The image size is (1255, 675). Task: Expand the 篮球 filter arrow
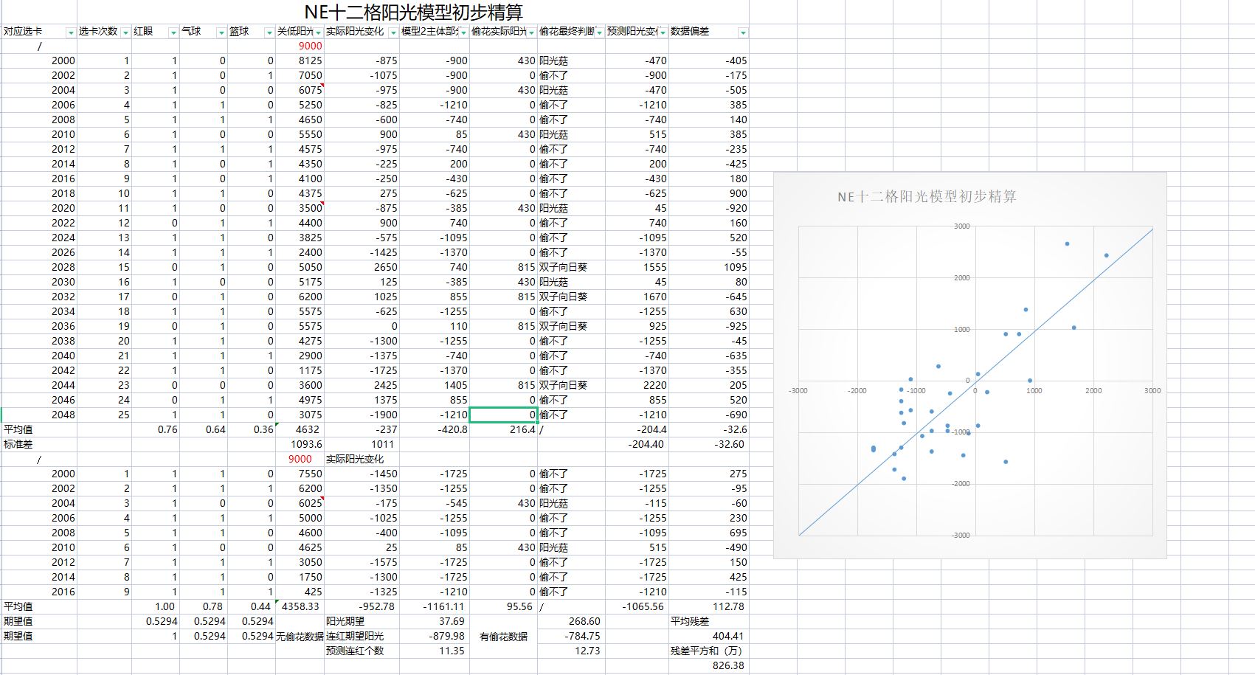point(268,32)
